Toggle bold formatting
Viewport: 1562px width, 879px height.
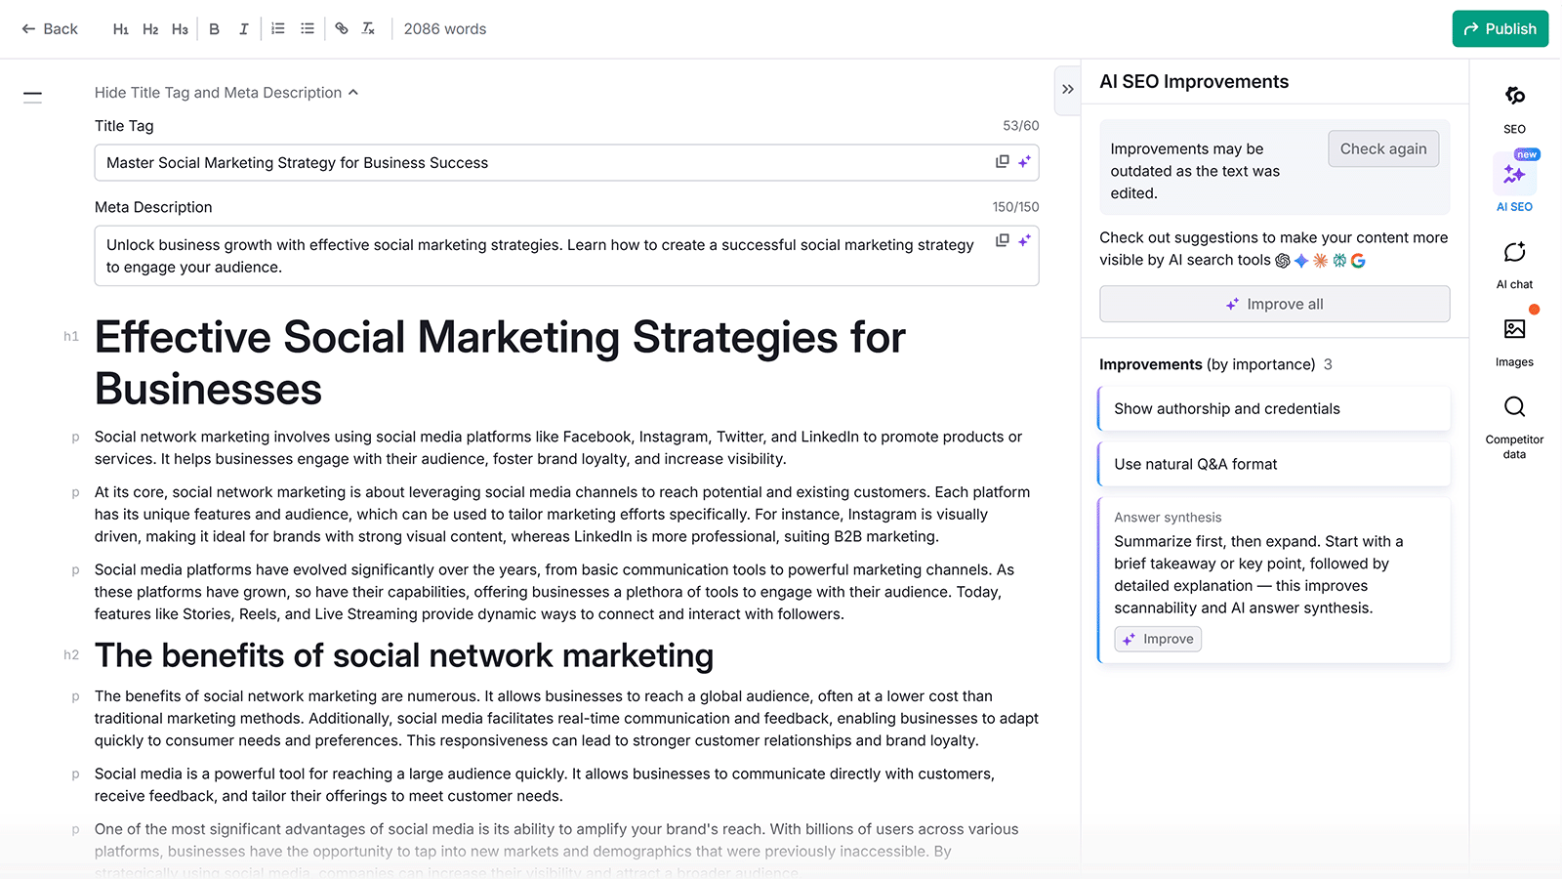click(214, 28)
